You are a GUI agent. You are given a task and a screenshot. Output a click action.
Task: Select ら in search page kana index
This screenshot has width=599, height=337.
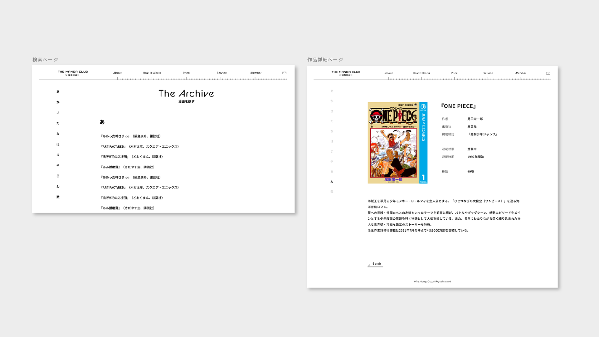point(58,176)
